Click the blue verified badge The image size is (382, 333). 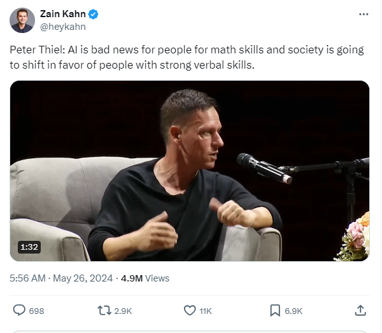(x=93, y=14)
